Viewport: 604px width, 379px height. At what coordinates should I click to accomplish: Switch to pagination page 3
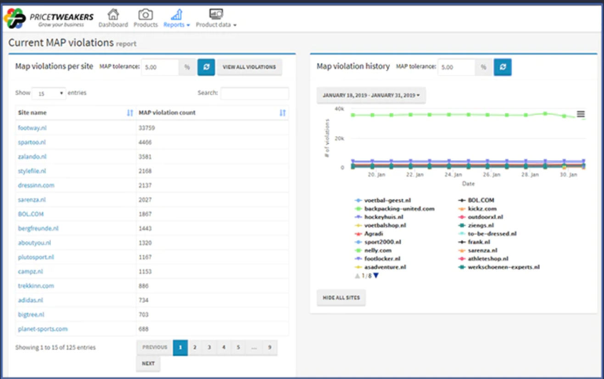209,348
